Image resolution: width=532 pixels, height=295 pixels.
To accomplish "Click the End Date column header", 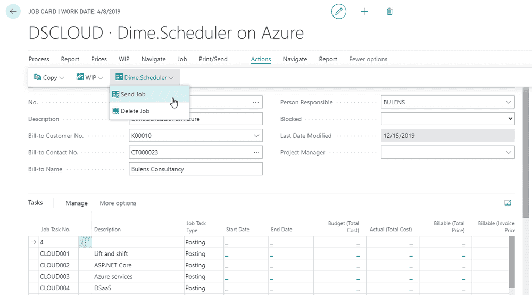I will [x=281, y=230].
